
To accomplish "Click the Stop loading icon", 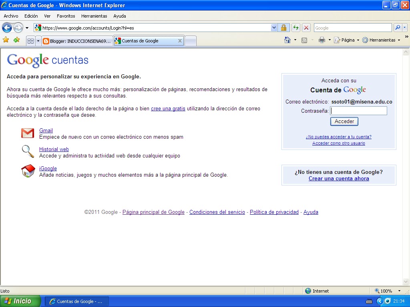I will tap(305, 28).
